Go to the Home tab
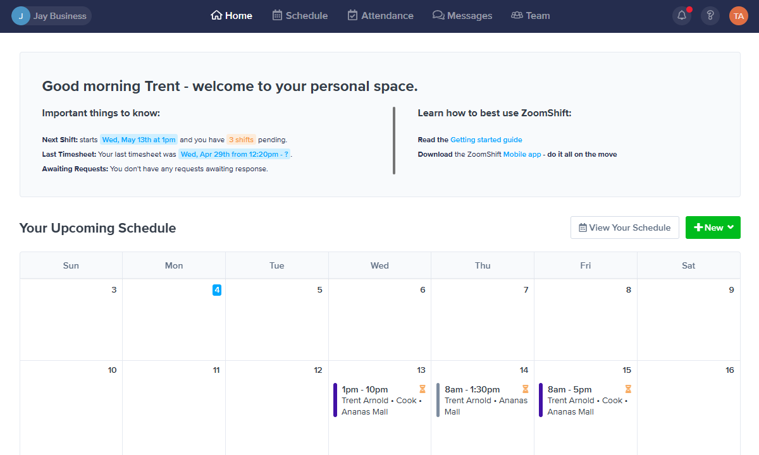 [x=231, y=15]
